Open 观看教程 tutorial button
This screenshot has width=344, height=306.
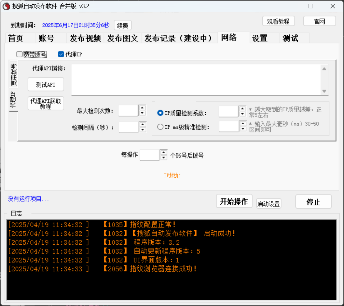point(278,21)
